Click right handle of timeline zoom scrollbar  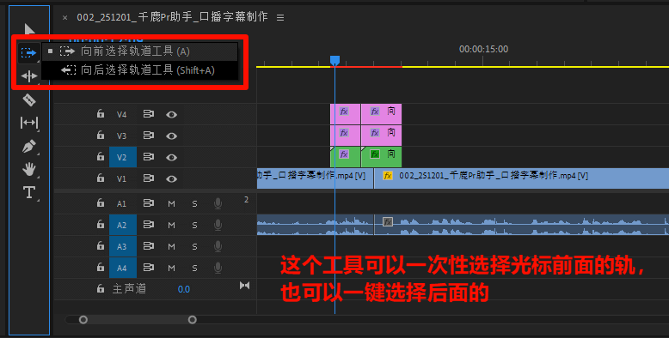click(x=193, y=319)
